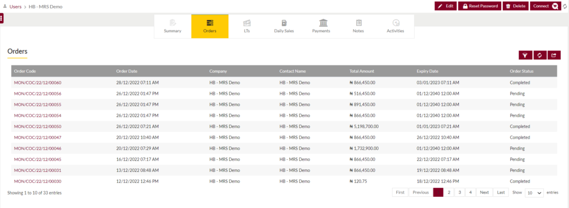Open the Summary tab
The height and width of the screenshot is (208, 569).
tap(172, 27)
